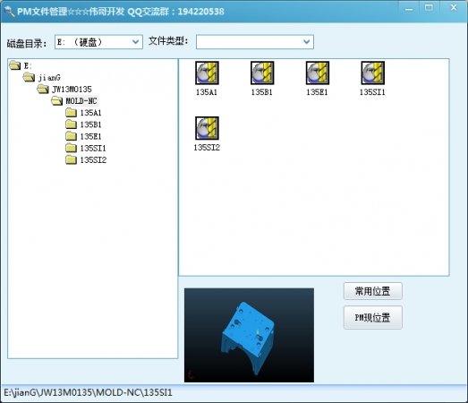
Task: Click the 135E1 project icon
Action: tap(318, 73)
